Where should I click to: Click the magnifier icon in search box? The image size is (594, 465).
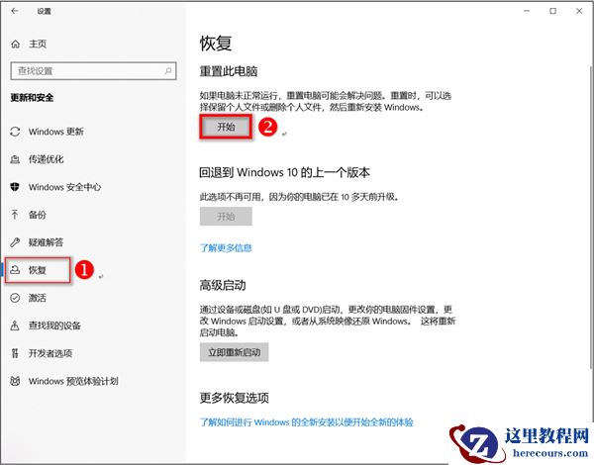tap(168, 71)
